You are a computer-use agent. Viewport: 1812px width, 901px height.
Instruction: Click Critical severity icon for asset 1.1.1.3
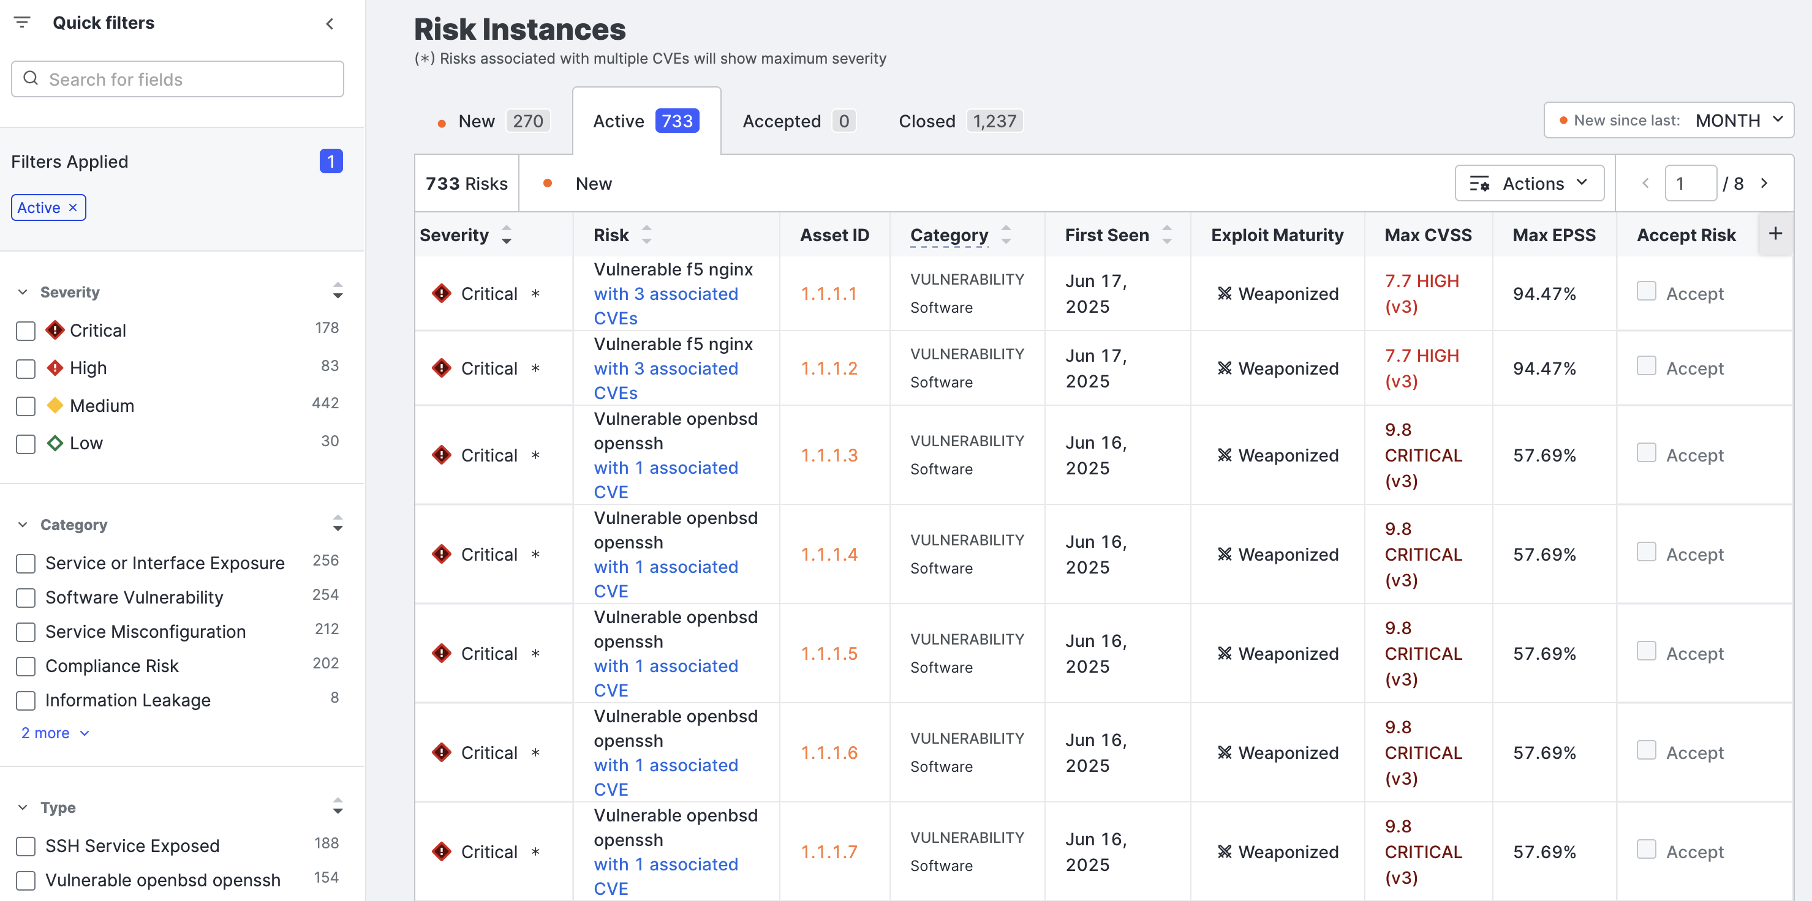442,455
